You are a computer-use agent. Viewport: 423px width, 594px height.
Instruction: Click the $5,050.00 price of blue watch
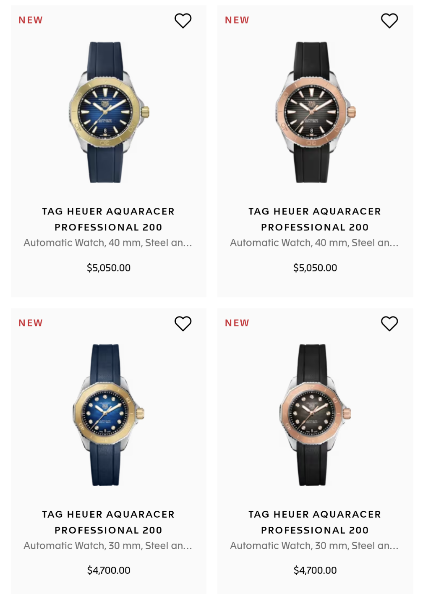(109, 268)
